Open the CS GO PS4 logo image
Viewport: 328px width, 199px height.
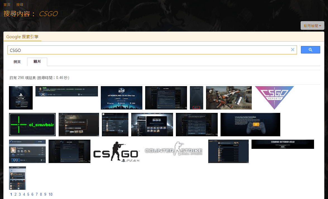(116, 151)
